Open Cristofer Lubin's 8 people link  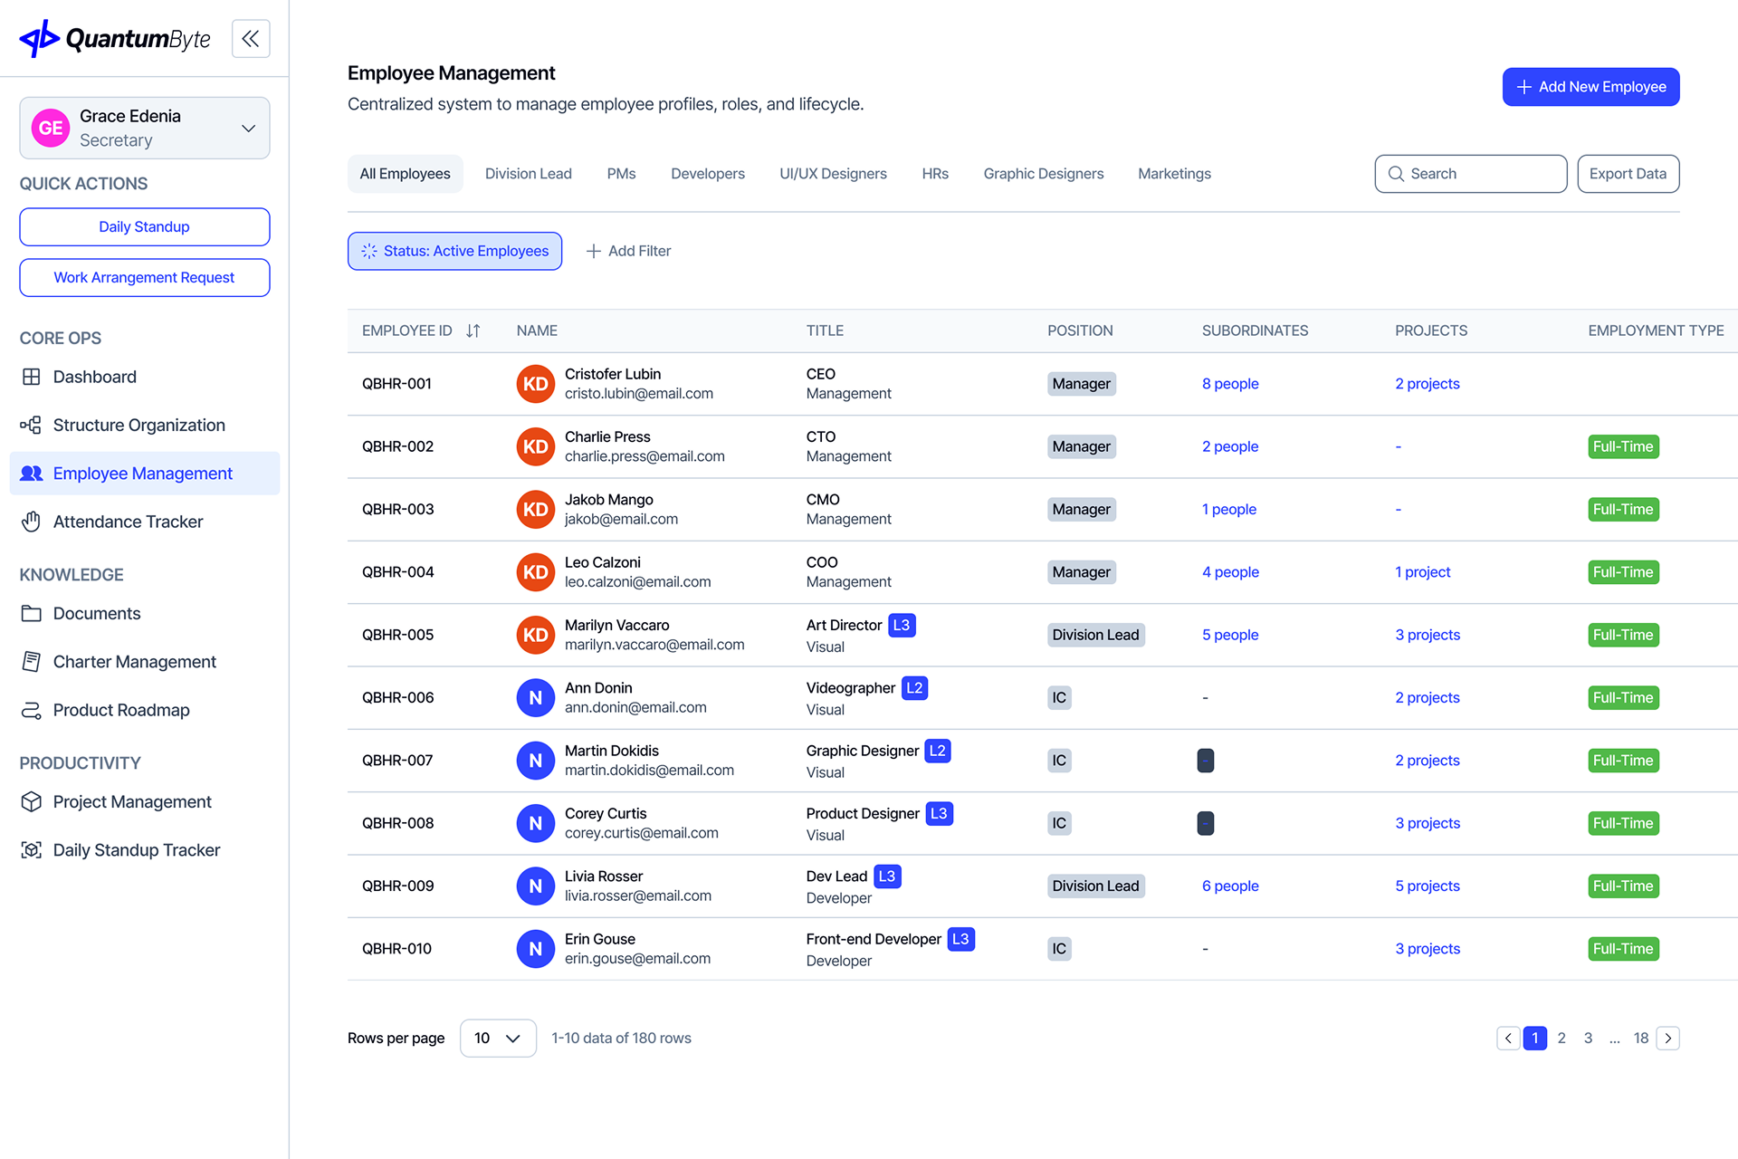(1229, 384)
